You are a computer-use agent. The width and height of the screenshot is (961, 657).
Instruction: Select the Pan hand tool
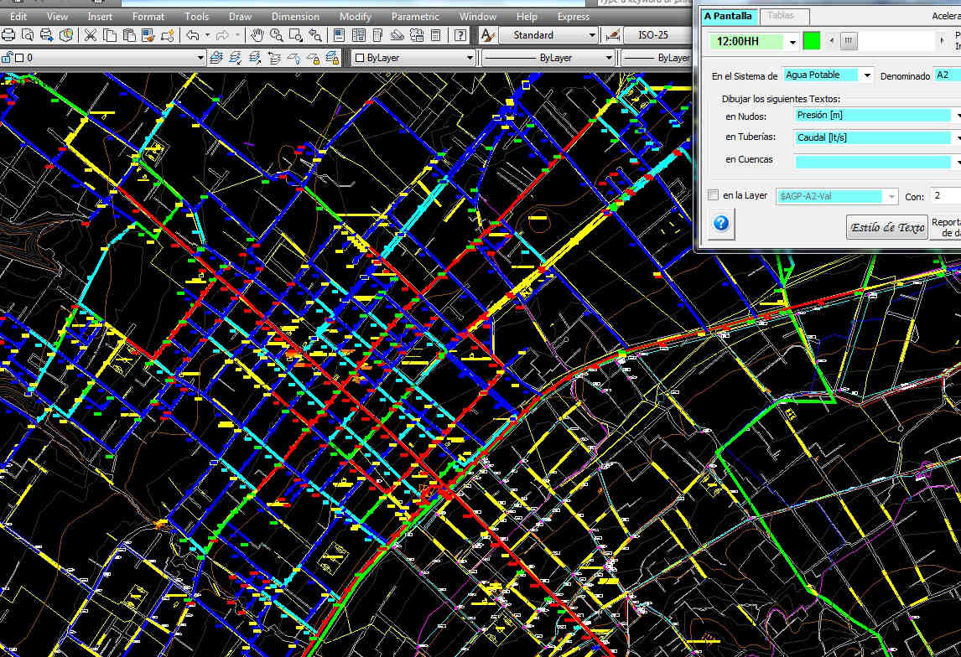pos(257,35)
